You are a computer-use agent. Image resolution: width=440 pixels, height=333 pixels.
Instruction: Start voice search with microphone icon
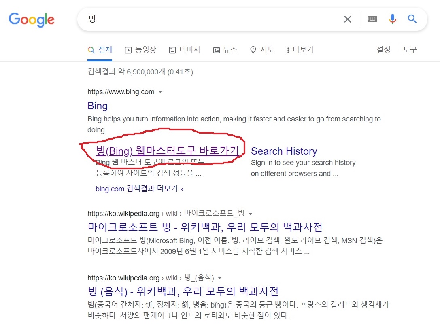click(x=393, y=19)
